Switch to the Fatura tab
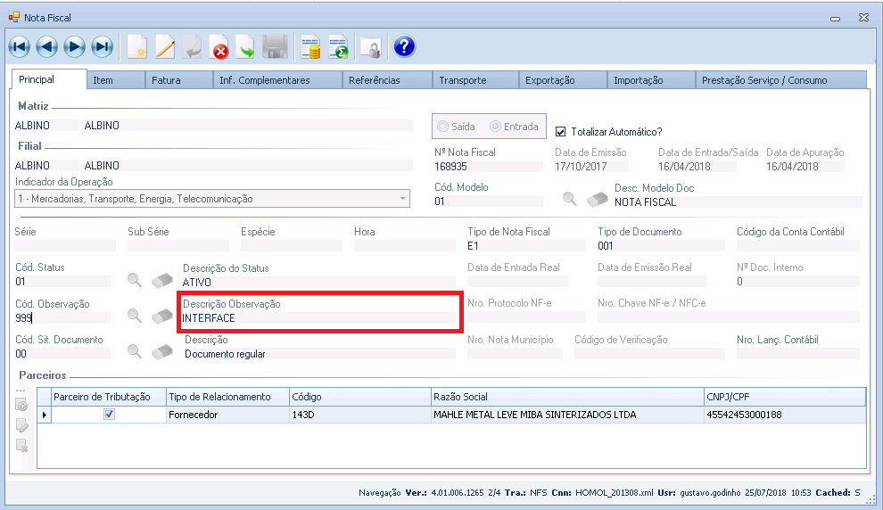Image resolution: width=883 pixels, height=510 pixels. tap(166, 80)
